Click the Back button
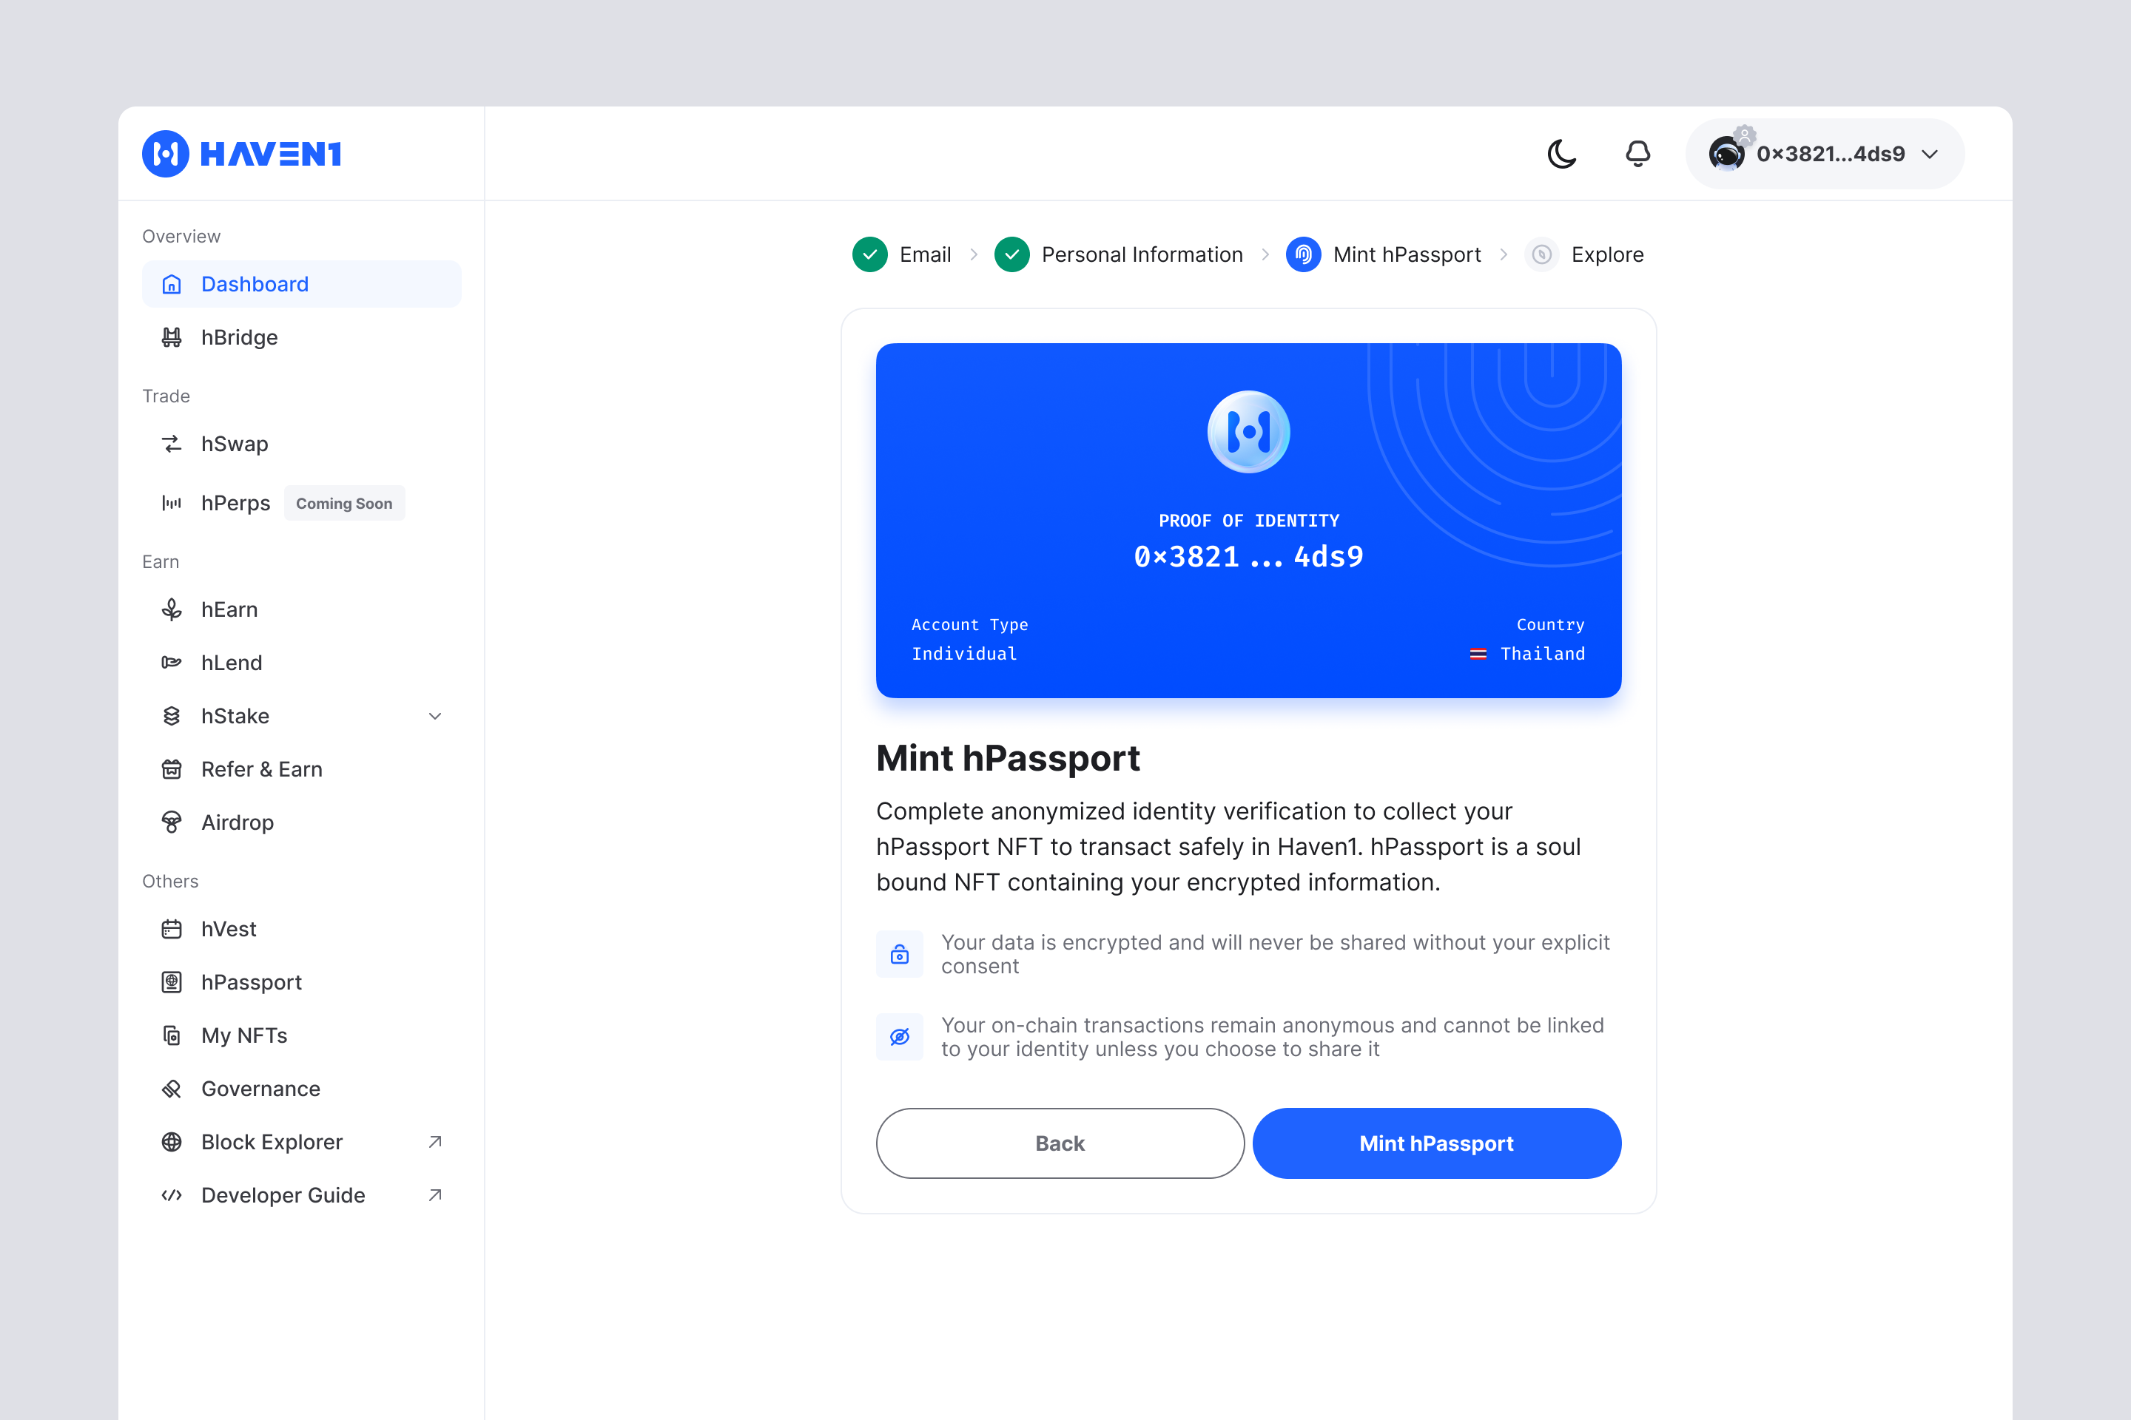 click(1060, 1143)
